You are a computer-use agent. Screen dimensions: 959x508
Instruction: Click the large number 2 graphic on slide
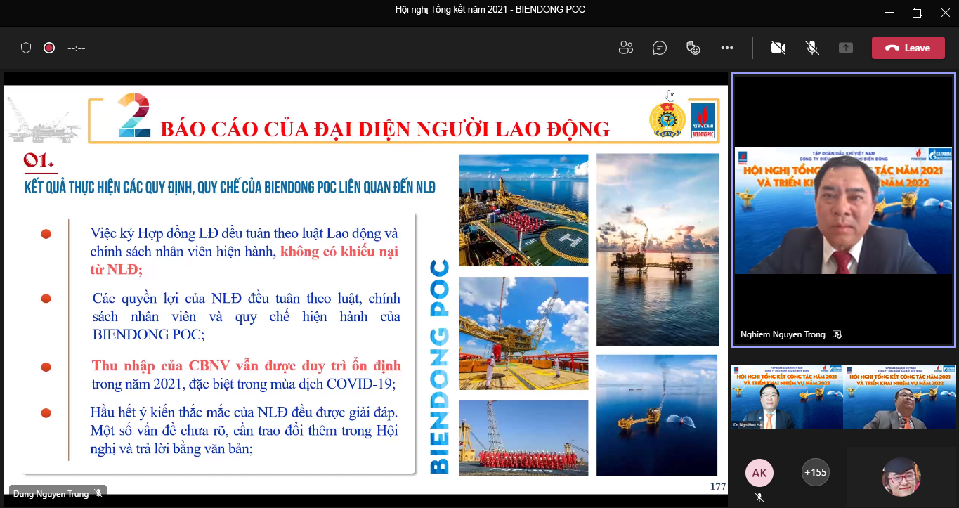pyautogui.click(x=134, y=115)
